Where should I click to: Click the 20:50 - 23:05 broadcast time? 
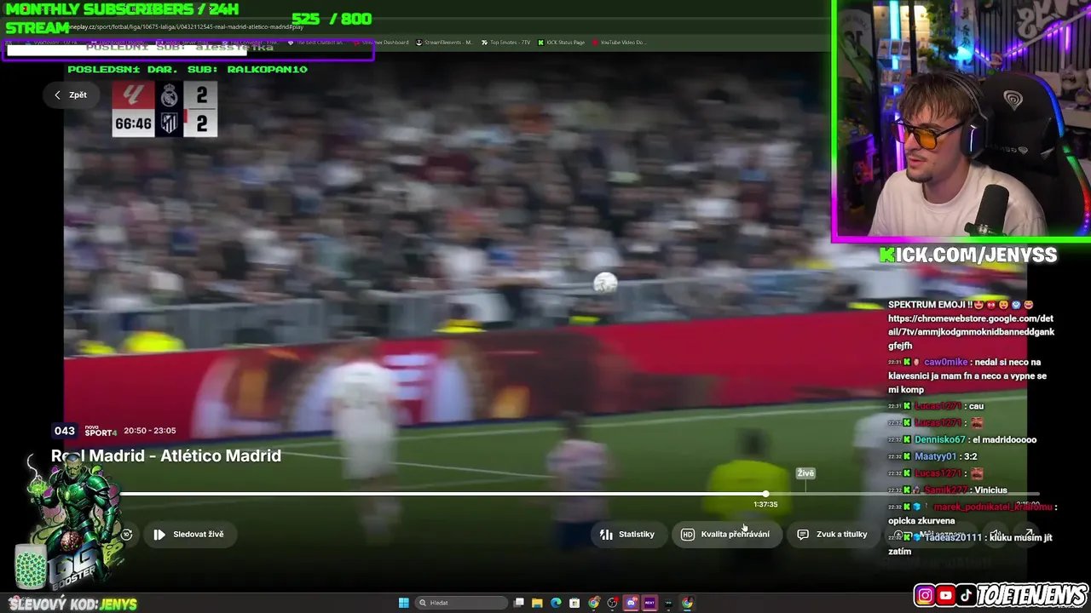point(149,431)
